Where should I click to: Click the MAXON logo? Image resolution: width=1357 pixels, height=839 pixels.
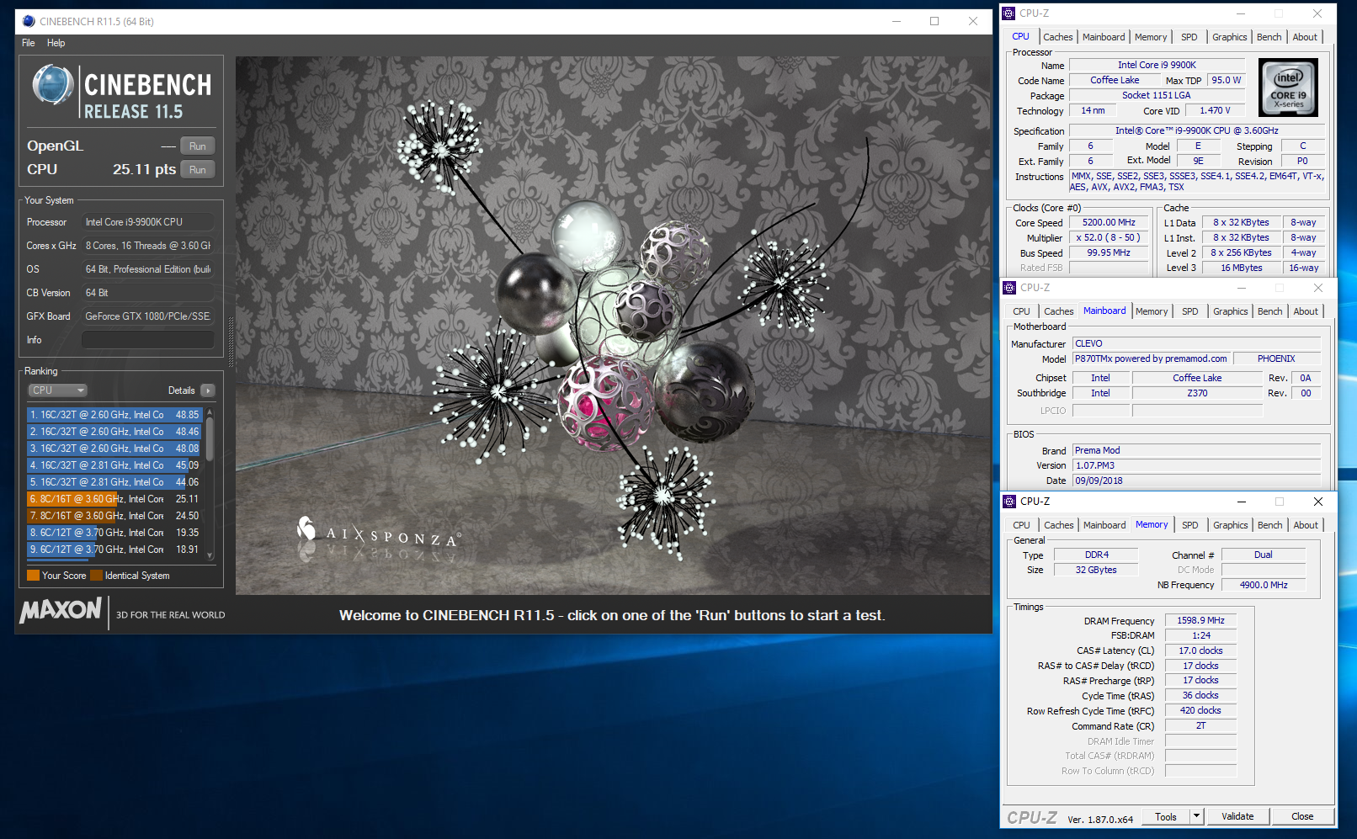(x=61, y=610)
